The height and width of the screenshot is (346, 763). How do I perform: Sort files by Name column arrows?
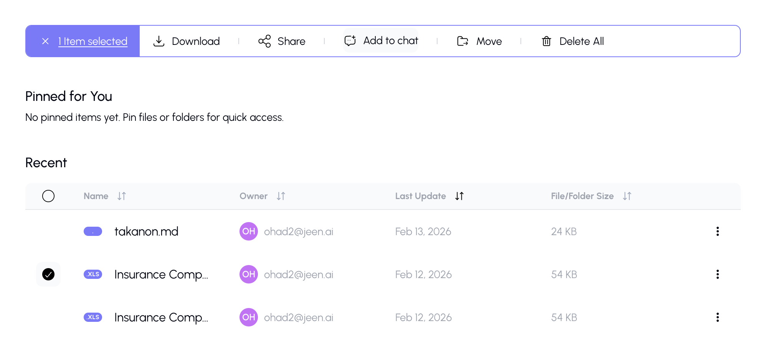[122, 196]
